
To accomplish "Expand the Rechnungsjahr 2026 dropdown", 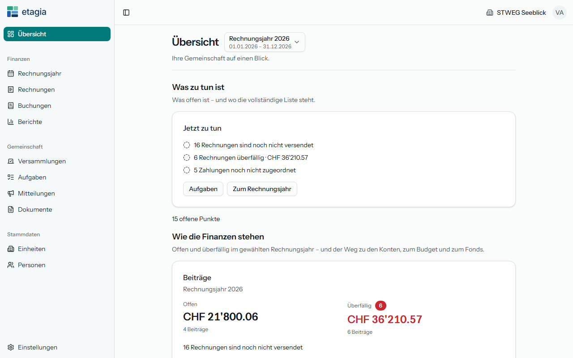I will point(265,42).
